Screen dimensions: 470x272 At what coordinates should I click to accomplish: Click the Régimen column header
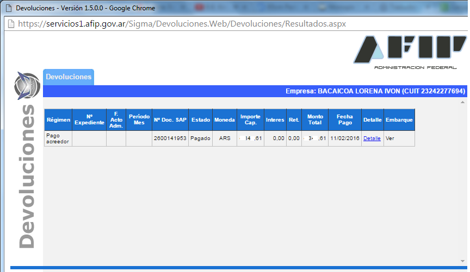pyautogui.click(x=58, y=119)
